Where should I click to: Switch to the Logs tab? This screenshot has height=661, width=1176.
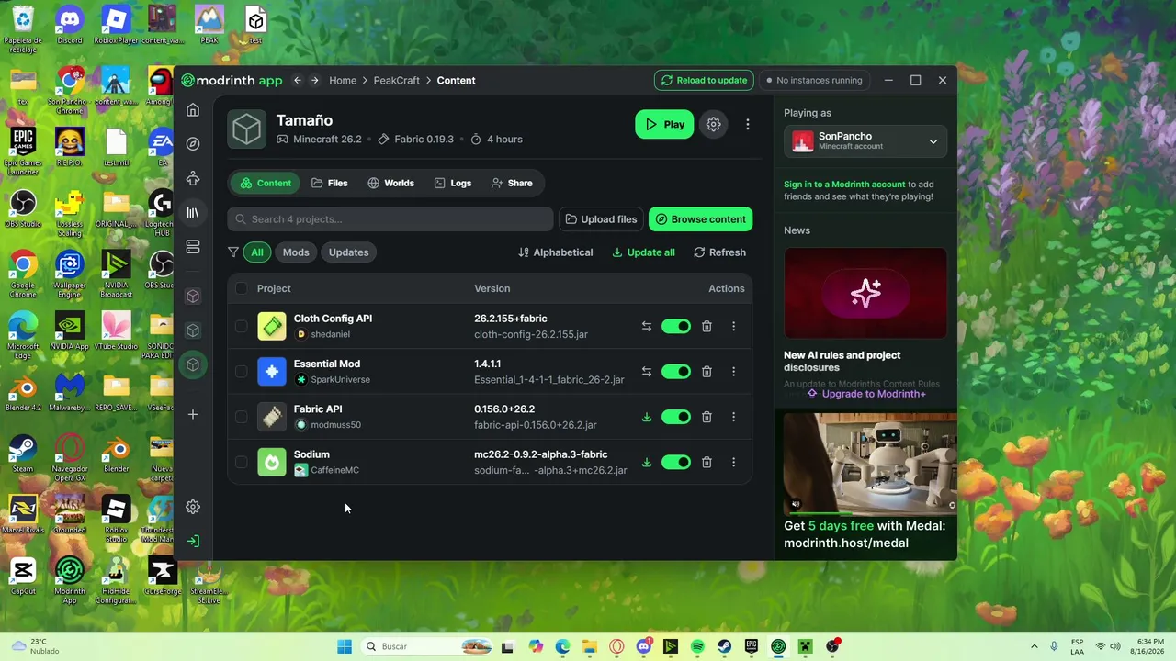click(453, 183)
